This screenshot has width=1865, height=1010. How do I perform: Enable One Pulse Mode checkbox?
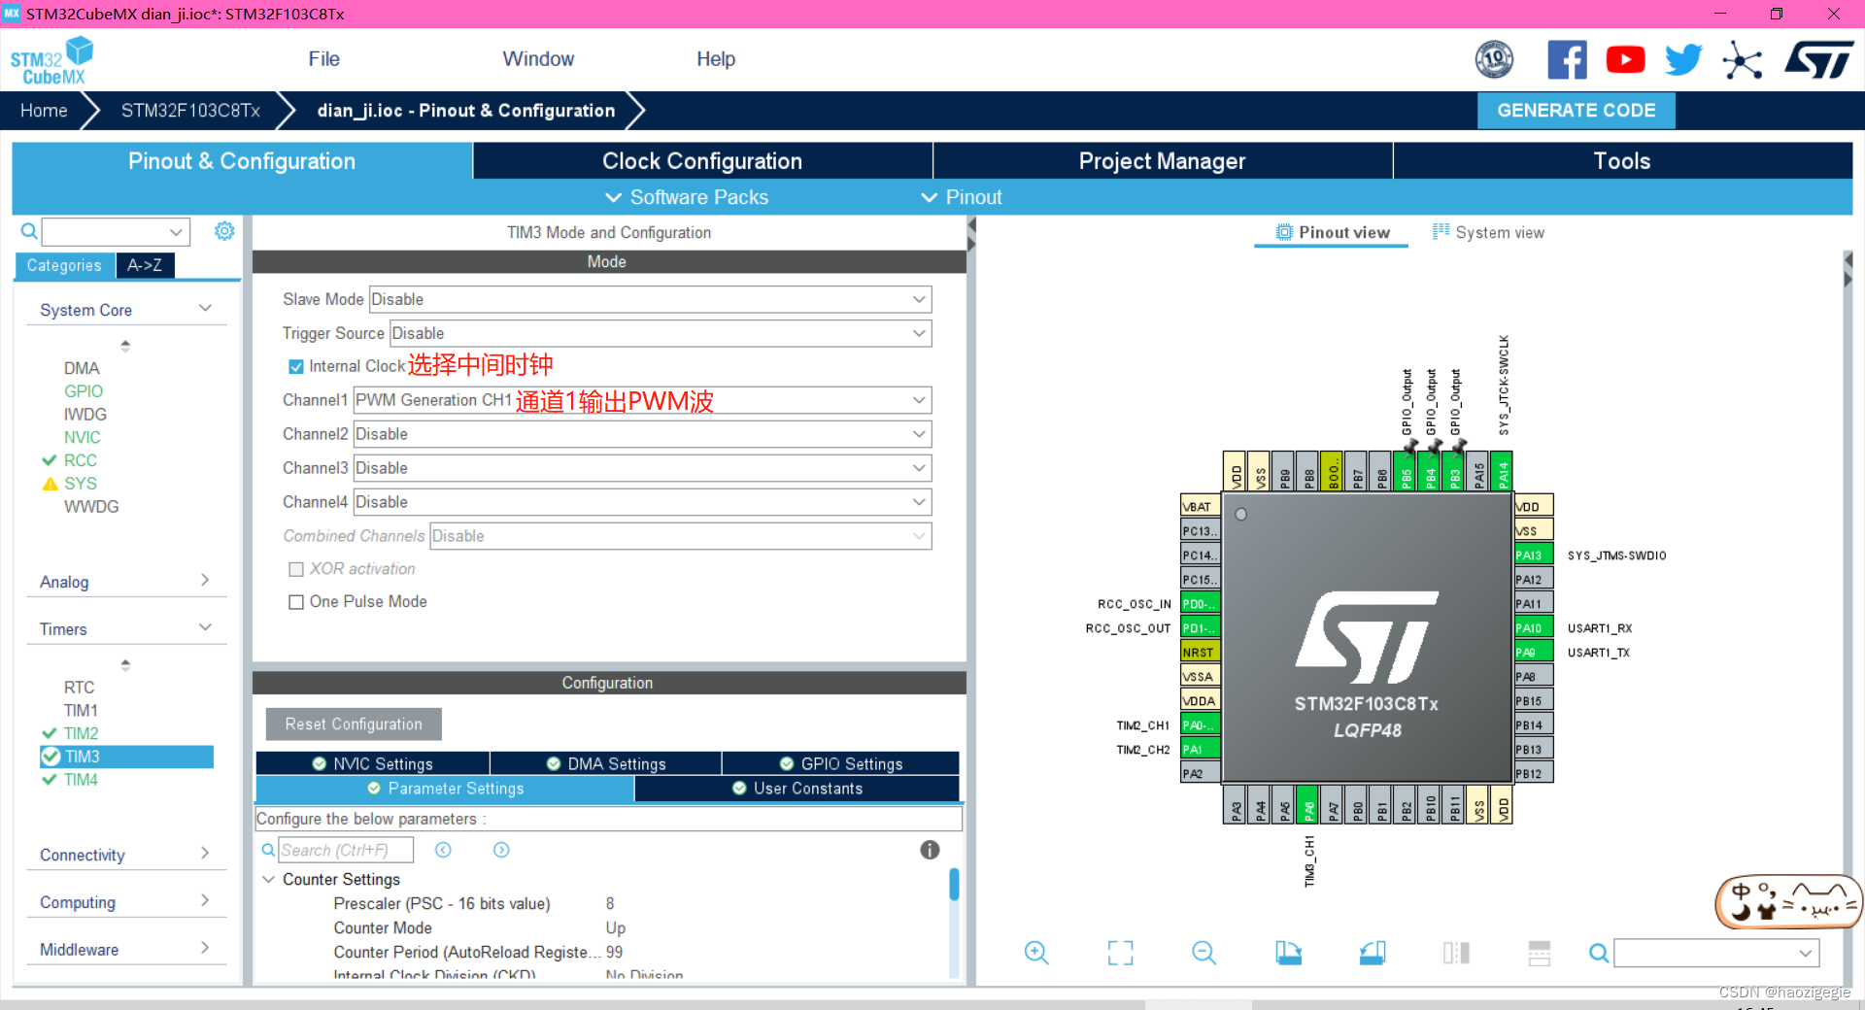(x=296, y=602)
